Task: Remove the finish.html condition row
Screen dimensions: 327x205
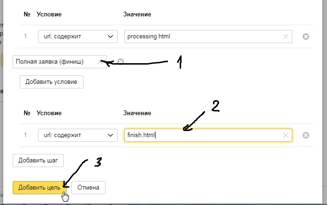Action: 305,135
